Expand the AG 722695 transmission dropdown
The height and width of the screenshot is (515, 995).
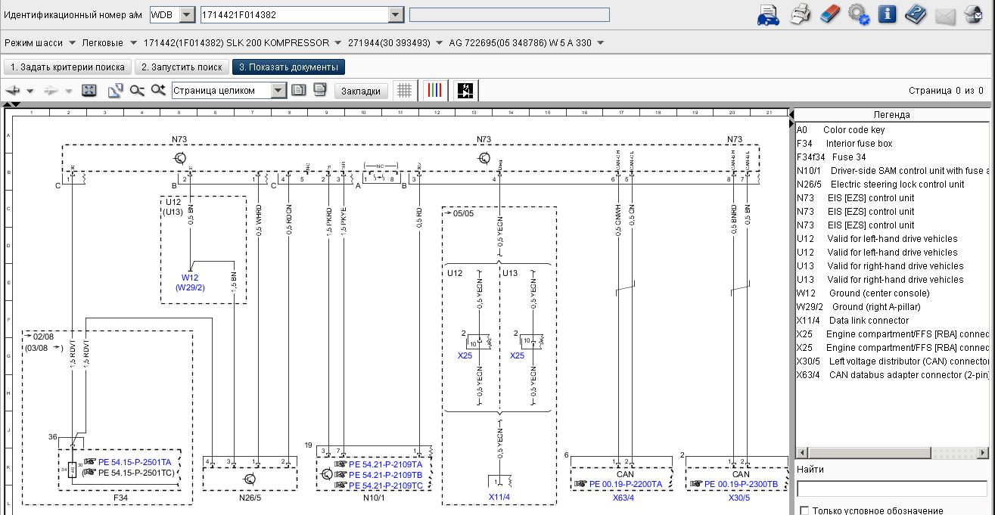point(601,43)
